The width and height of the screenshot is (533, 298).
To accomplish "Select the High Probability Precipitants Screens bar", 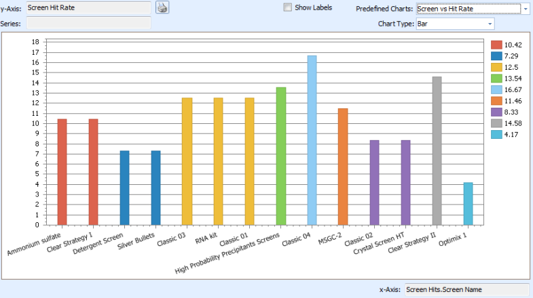I will coord(281,156).
